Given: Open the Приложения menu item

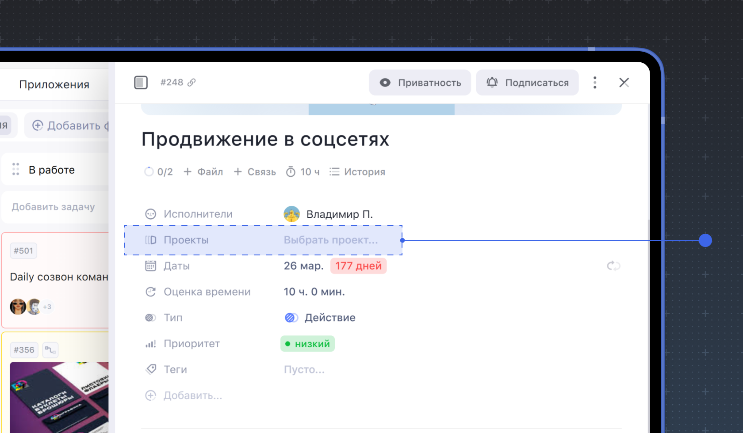Looking at the screenshot, I should tap(54, 84).
